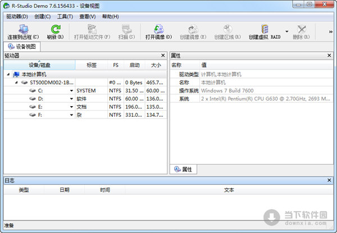Open the dropdown arrow on the D: row
The height and width of the screenshot is (233, 337).
point(71,99)
